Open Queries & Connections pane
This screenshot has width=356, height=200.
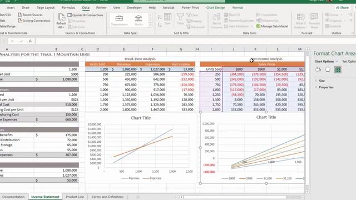[85, 15]
